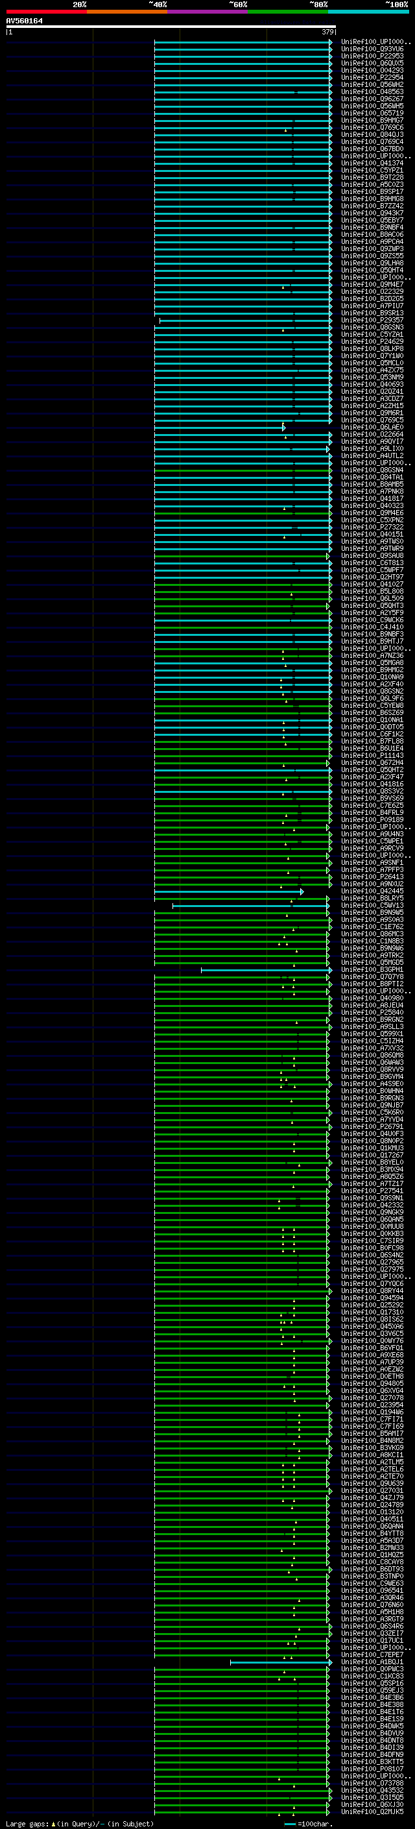Open hit UniRef100_Q96267
Image resolution: width=415 pixels, height=1829 pixels.
click(x=372, y=99)
